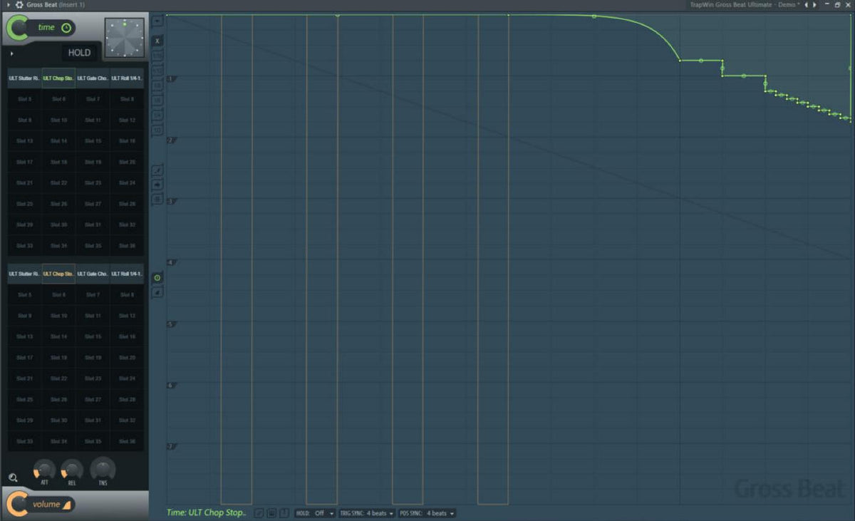Open the HOLD dropdown set to Off
855x521 pixels.
tap(314, 513)
